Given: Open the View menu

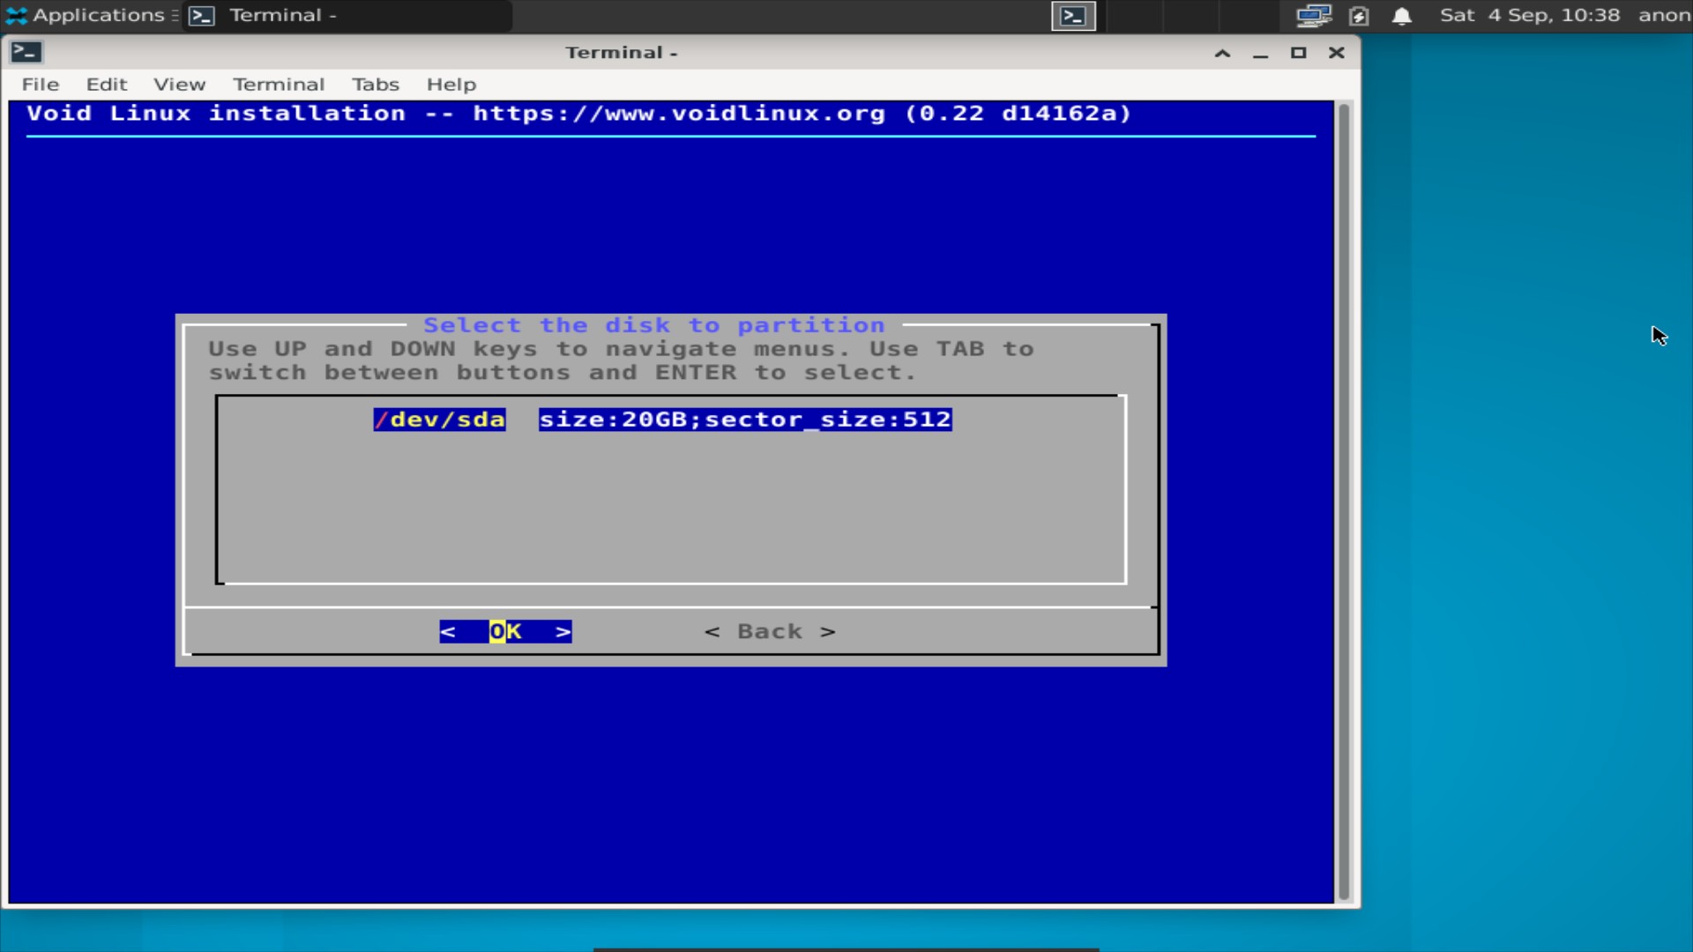Looking at the screenshot, I should tap(179, 84).
